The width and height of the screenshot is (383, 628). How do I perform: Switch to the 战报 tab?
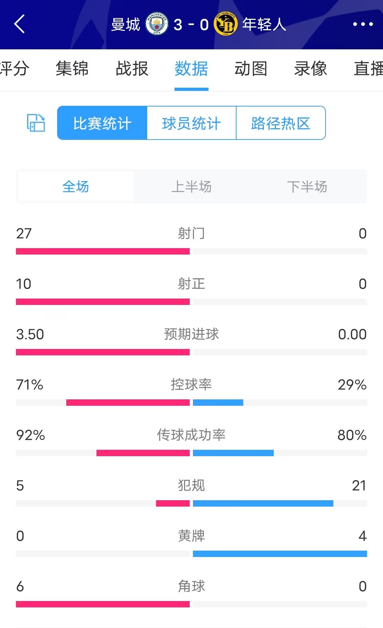[132, 69]
